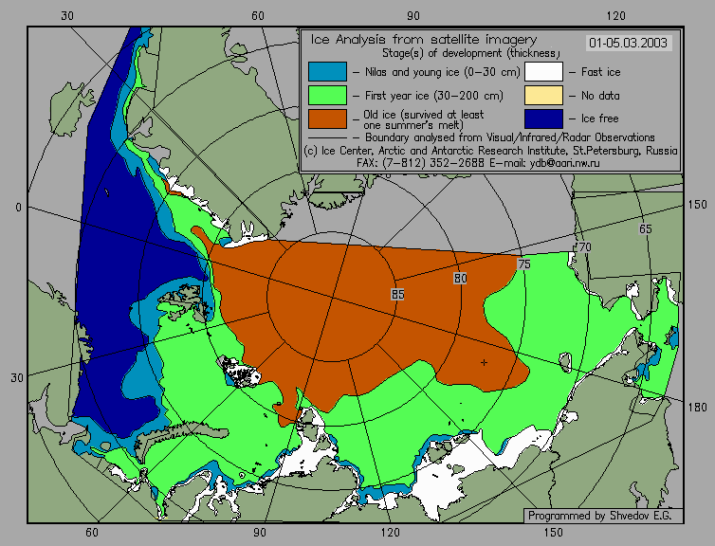Click the 70 latitude label on the map
Screen dimensions: 715x546
pyautogui.click(x=584, y=247)
